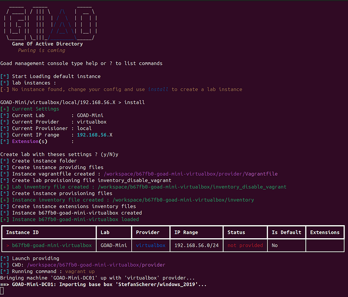
Task: Click the CWD provider path in purple
Action: point(96,265)
